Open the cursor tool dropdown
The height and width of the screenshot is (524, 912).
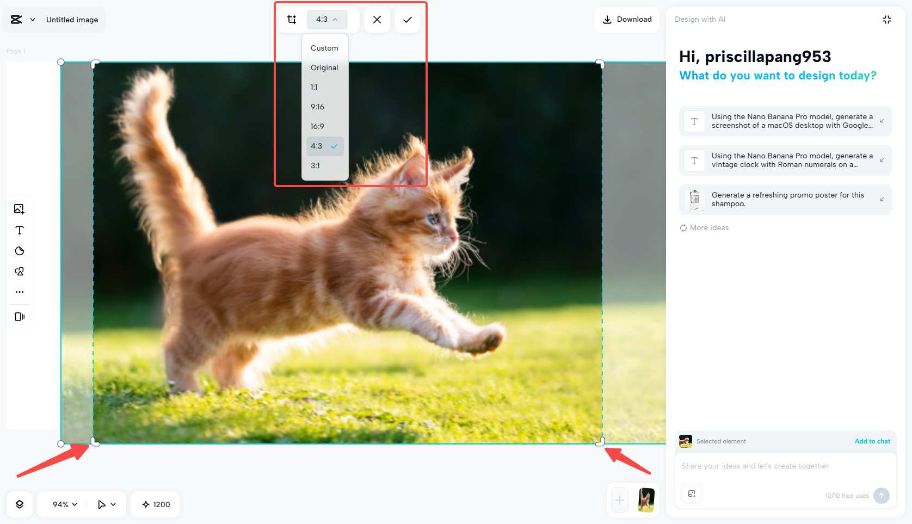106,504
